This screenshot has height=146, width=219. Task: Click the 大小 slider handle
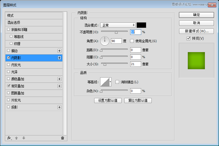pos(105,64)
